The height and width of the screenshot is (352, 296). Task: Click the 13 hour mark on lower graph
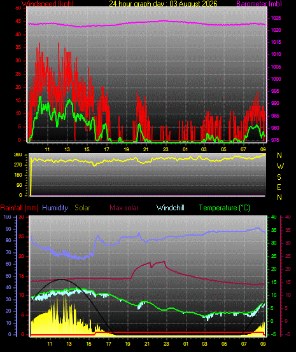click(69, 344)
